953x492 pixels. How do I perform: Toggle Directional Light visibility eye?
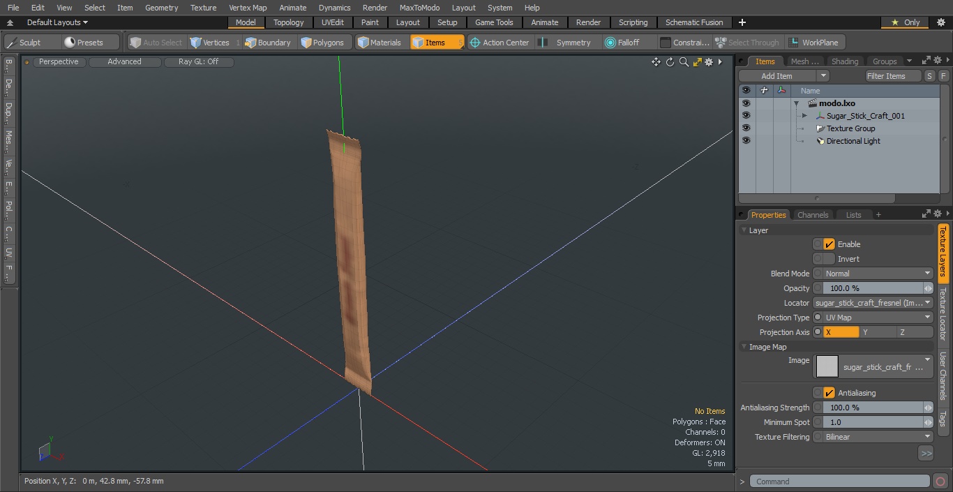(746, 141)
